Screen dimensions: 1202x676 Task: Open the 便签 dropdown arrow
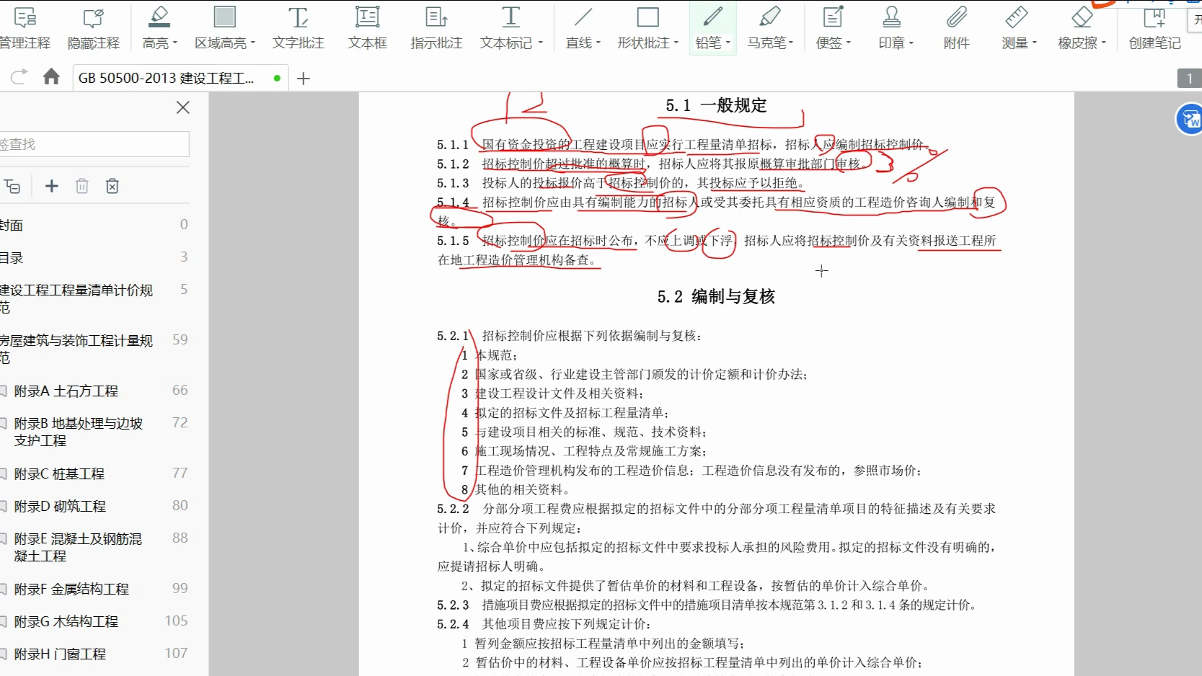click(x=849, y=43)
